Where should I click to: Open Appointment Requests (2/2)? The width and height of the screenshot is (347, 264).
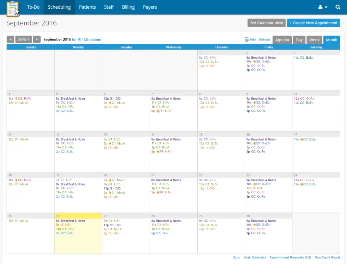tap(290, 257)
